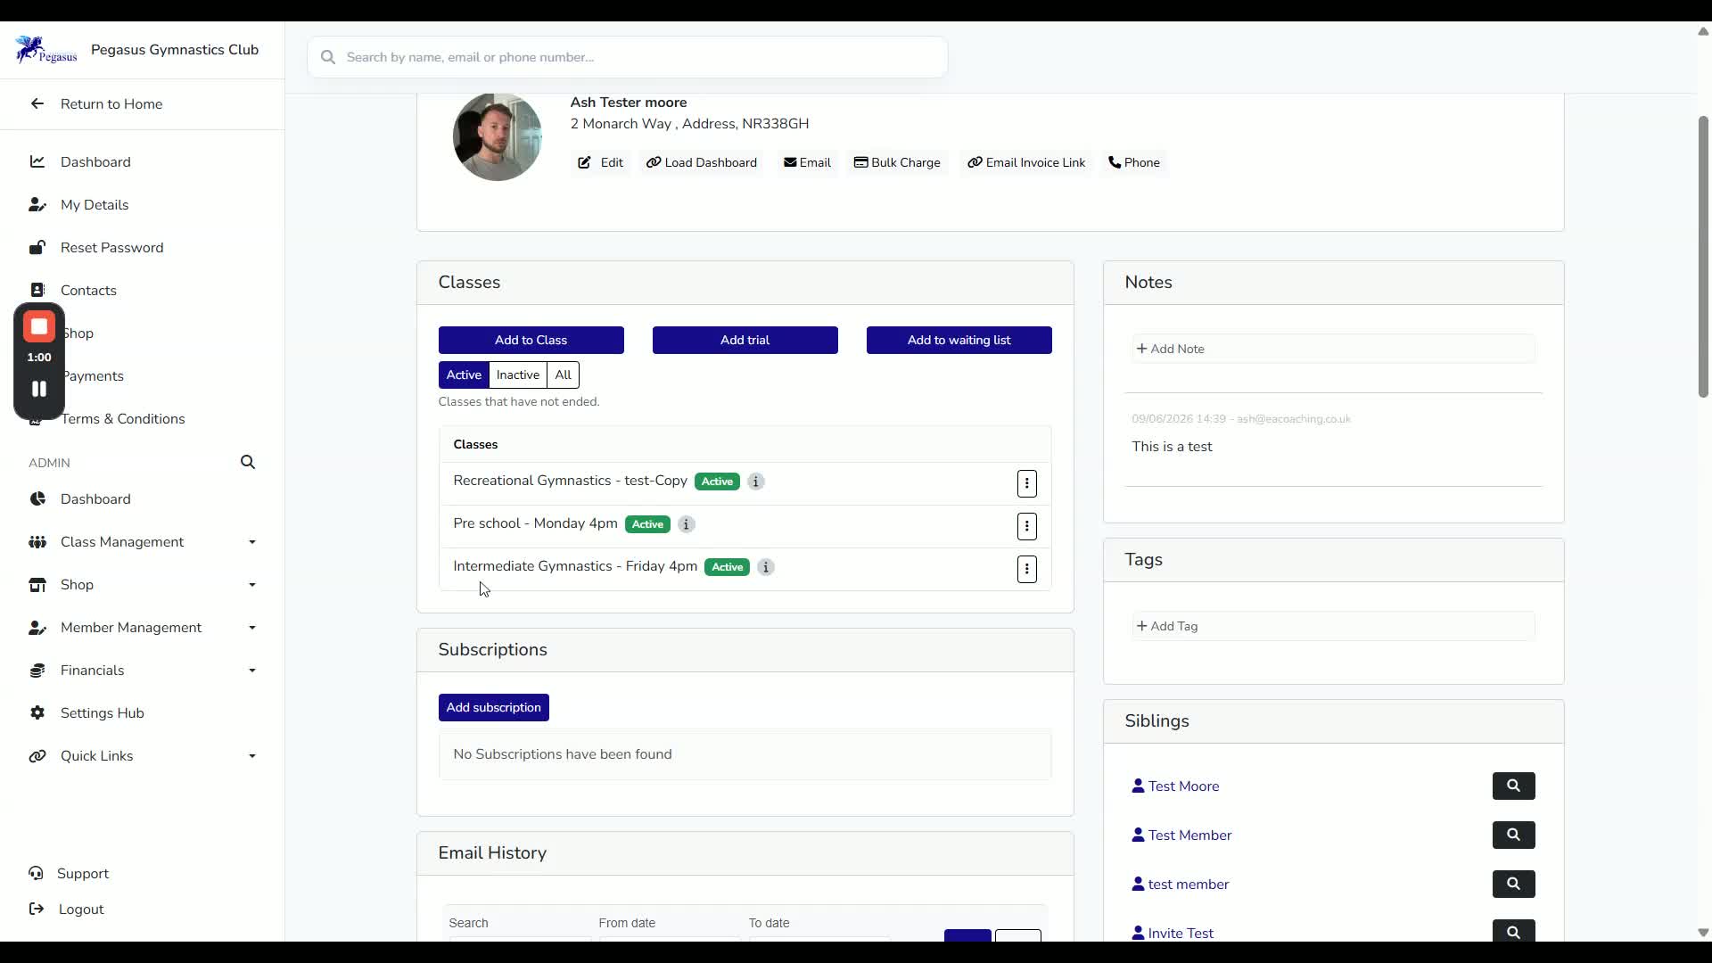Click the member search field
Image resolution: width=1712 pixels, height=963 pixels.
pyautogui.click(x=628, y=57)
